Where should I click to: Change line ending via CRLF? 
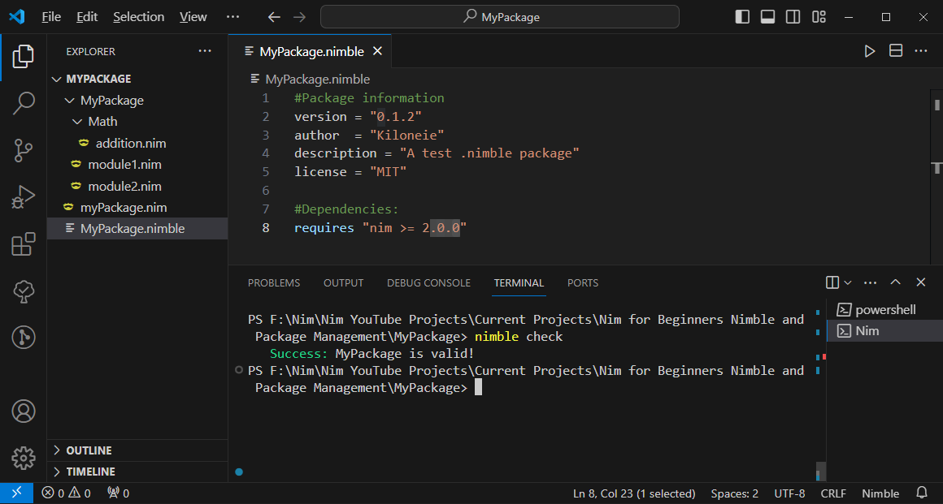pos(833,493)
